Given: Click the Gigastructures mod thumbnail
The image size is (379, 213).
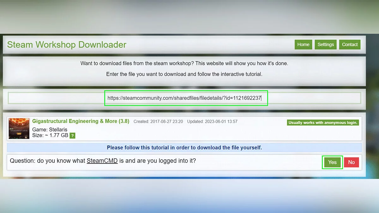Looking at the screenshot, I should [19, 128].
